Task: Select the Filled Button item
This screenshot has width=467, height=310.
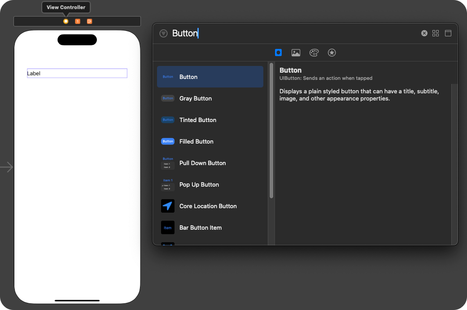Action: click(210, 141)
